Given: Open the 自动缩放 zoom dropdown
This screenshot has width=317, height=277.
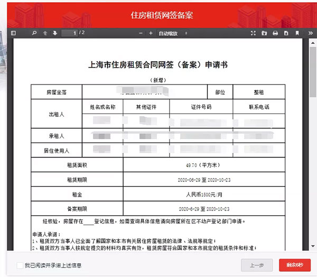Looking at the screenshot, I should click(x=173, y=33).
